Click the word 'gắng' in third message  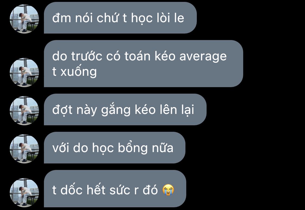[115, 110]
